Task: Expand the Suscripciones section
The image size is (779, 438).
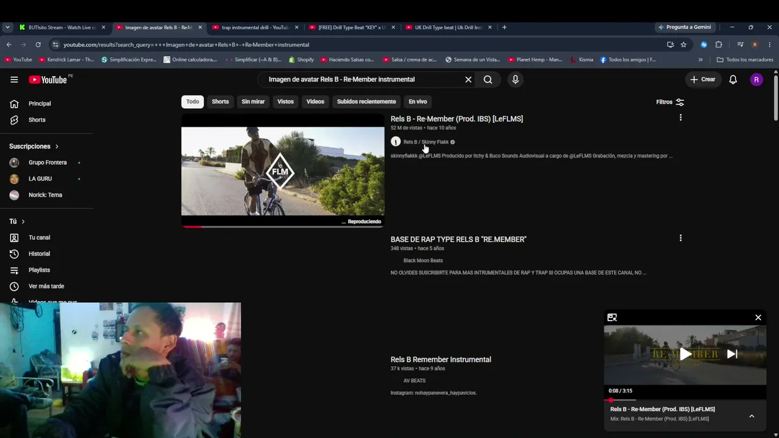Action: click(34, 147)
